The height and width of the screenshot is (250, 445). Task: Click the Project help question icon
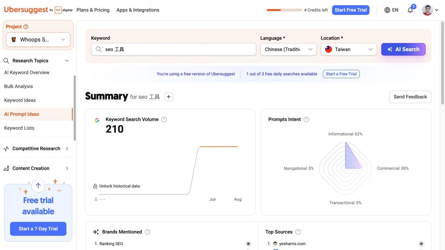pyautogui.click(x=26, y=27)
